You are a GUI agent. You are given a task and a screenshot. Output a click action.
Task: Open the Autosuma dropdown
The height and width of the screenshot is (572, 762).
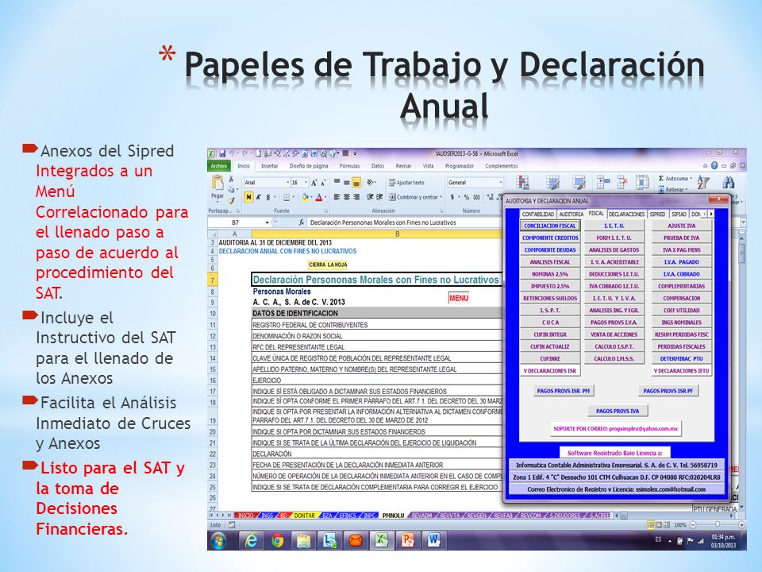tap(691, 179)
